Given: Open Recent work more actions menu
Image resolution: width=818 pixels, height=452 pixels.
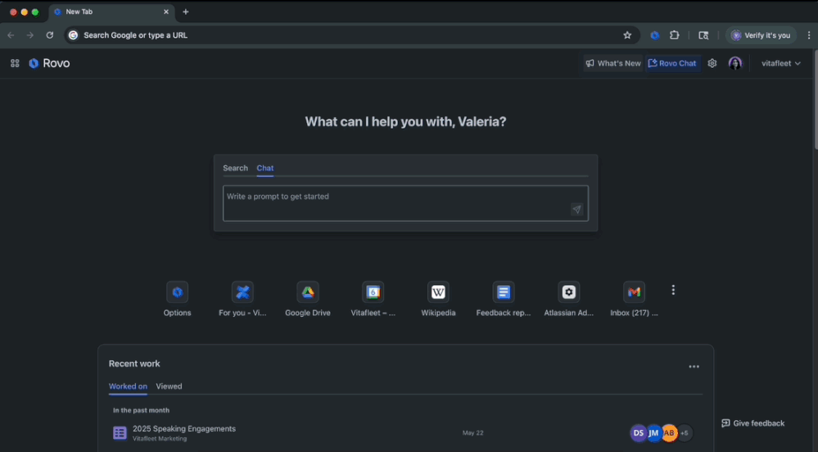Looking at the screenshot, I should pos(694,367).
